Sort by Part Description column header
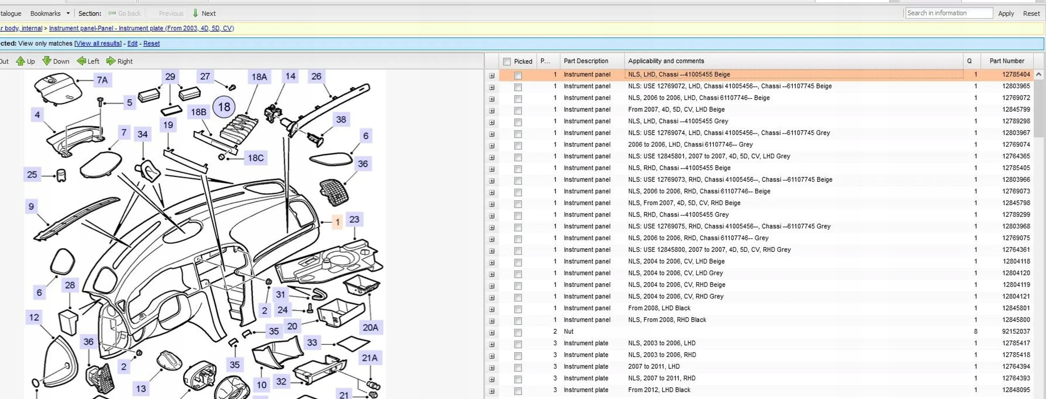1046x399 pixels. (586, 61)
